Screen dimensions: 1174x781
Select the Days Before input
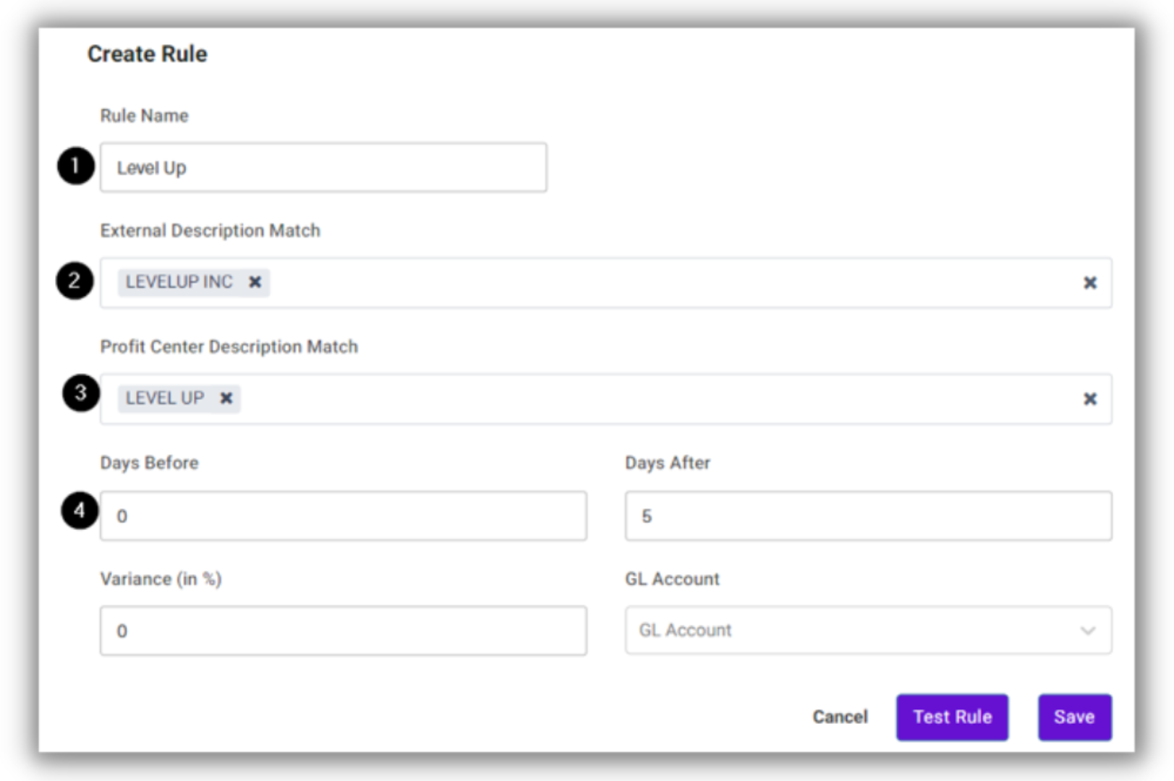click(344, 516)
